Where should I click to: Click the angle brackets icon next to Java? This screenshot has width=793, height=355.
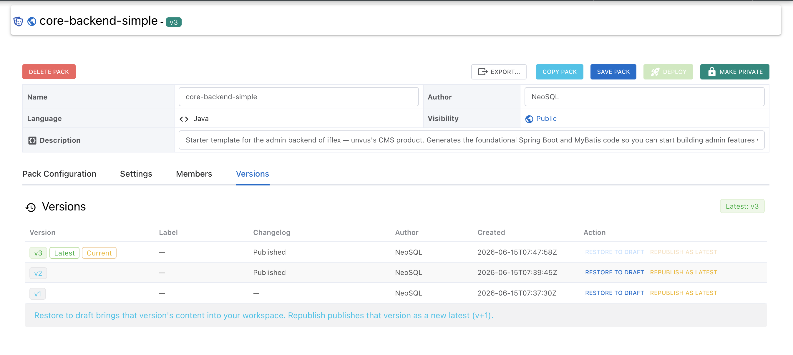[x=184, y=119]
